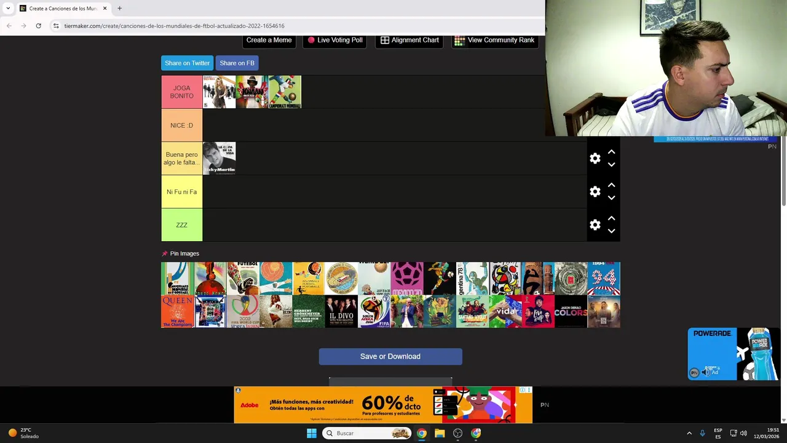Click the Adobe 60% de dcto ad banner
The width and height of the screenshot is (787, 443).
(x=383, y=405)
